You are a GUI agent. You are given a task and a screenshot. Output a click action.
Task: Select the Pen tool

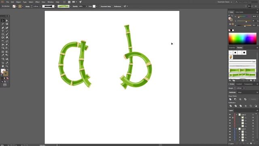tap(3, 28)
